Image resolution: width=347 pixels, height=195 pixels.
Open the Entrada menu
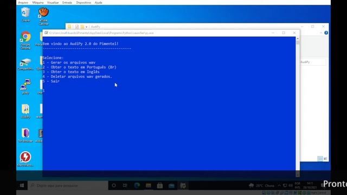[x=67, y=3]
